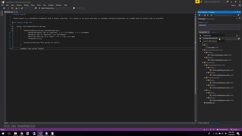Image resolution: width=242 pixels, height=136 pixels.
Task: Click the Start play arrow icon
Action: [39, 8]
